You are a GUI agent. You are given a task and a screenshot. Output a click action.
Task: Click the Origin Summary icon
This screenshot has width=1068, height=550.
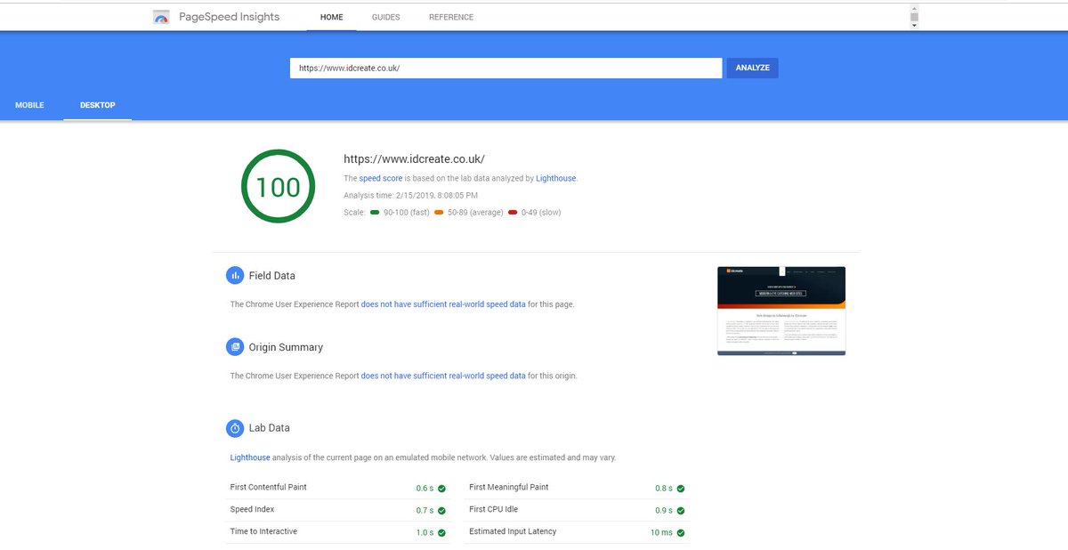[235, 347]
